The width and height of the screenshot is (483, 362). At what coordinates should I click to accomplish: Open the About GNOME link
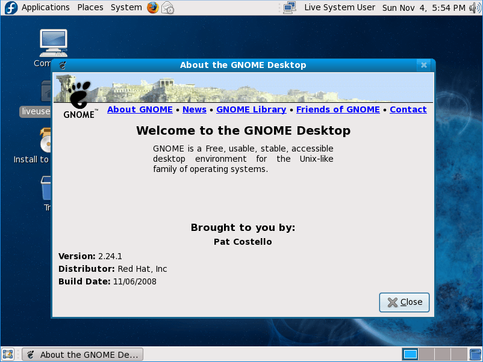(x=140, y=109)
